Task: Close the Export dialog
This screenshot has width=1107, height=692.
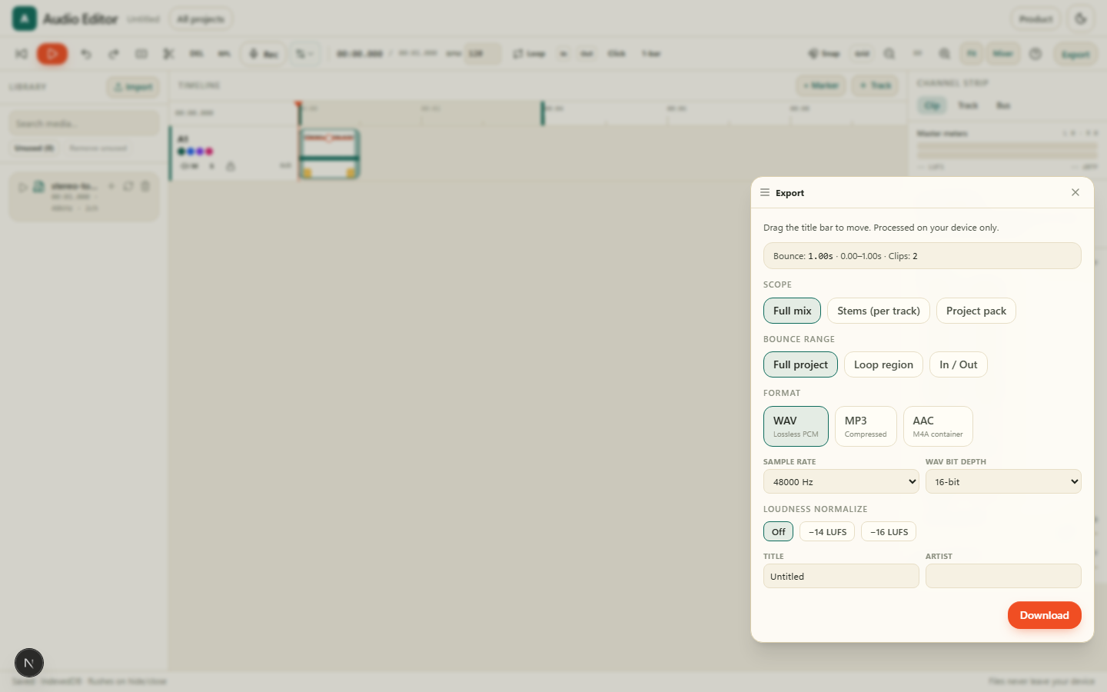Action: pyautogui.click(x=1075, y=192)
